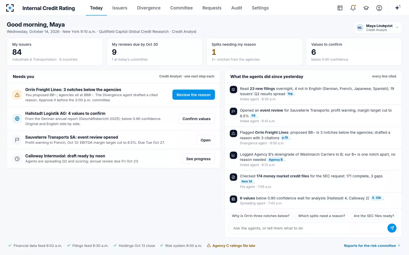Screen dimensions: 409x255
Task: Switch to the Issuers tab
Action: [x=120, y=8]
